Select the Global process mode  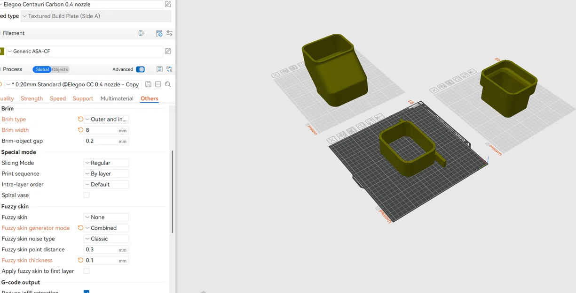(42, 69)
